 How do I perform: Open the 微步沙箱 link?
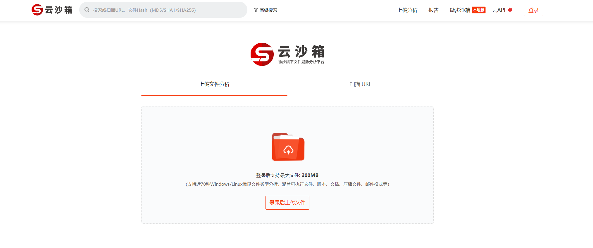[x=460, y=10]
